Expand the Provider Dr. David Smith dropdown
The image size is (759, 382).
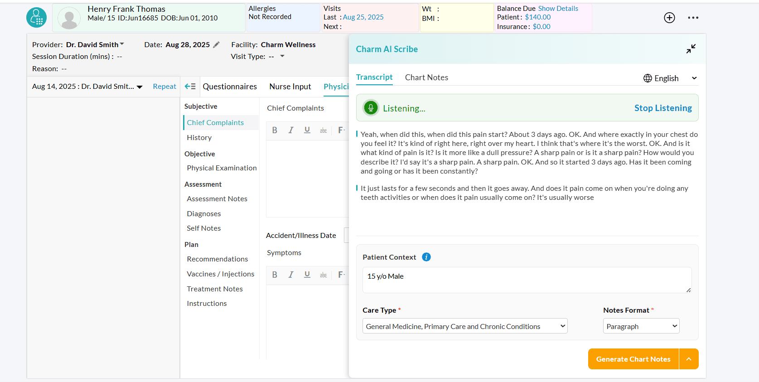(x=122, y=44)
